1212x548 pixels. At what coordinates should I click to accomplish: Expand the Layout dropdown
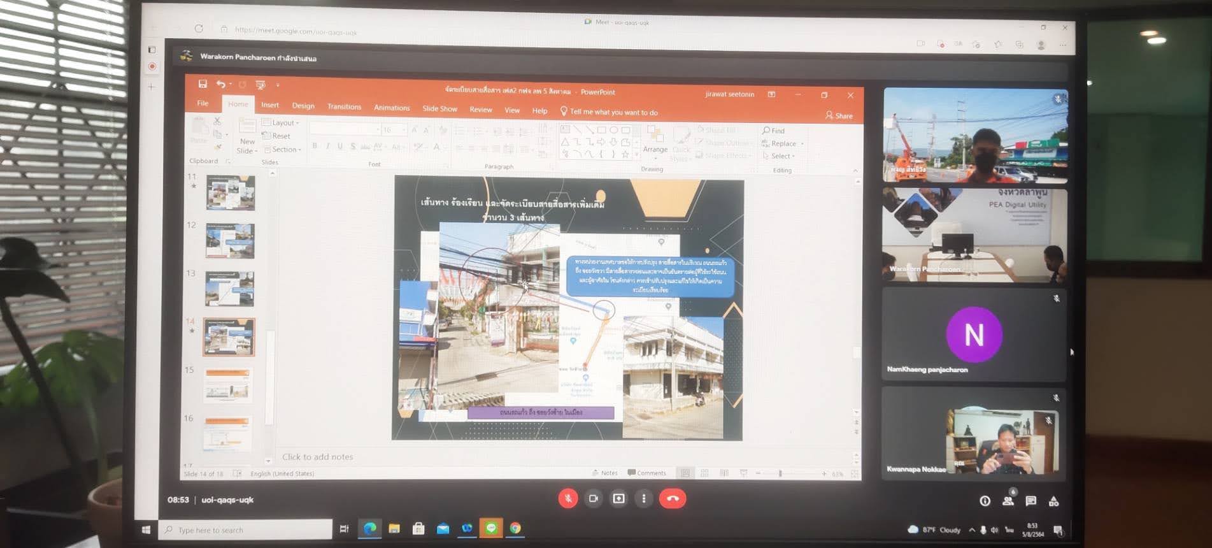(x=281, y=122)
